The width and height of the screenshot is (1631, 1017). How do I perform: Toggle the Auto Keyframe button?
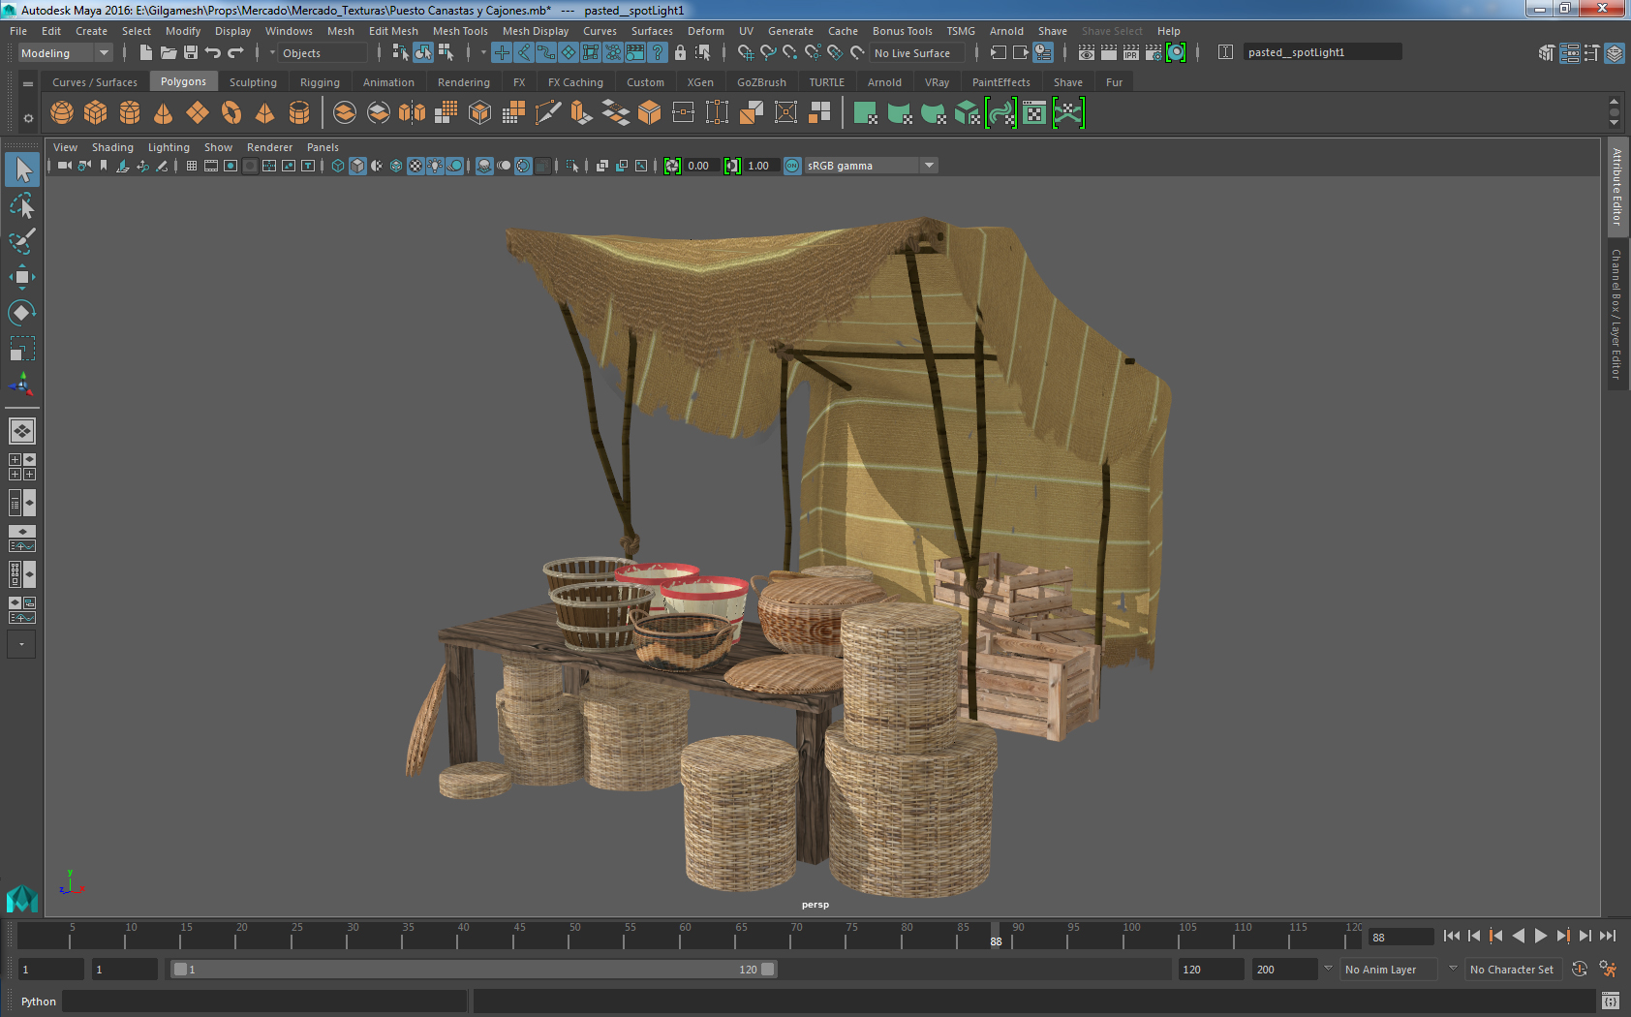[x=1579, y=970]
